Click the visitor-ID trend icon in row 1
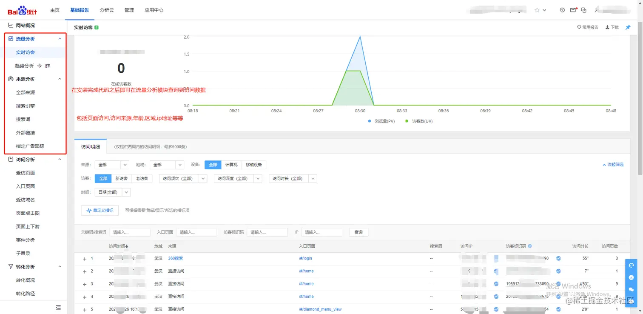 click(x=558, y=258)
